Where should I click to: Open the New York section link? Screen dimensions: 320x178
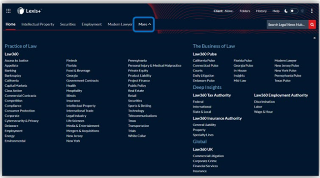click(73, 141)
